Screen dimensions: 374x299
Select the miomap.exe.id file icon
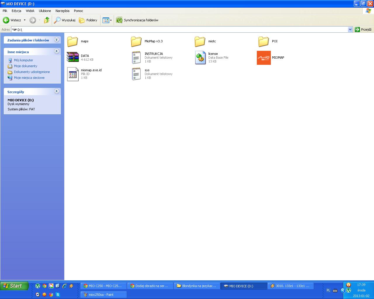tap(73, 74)
